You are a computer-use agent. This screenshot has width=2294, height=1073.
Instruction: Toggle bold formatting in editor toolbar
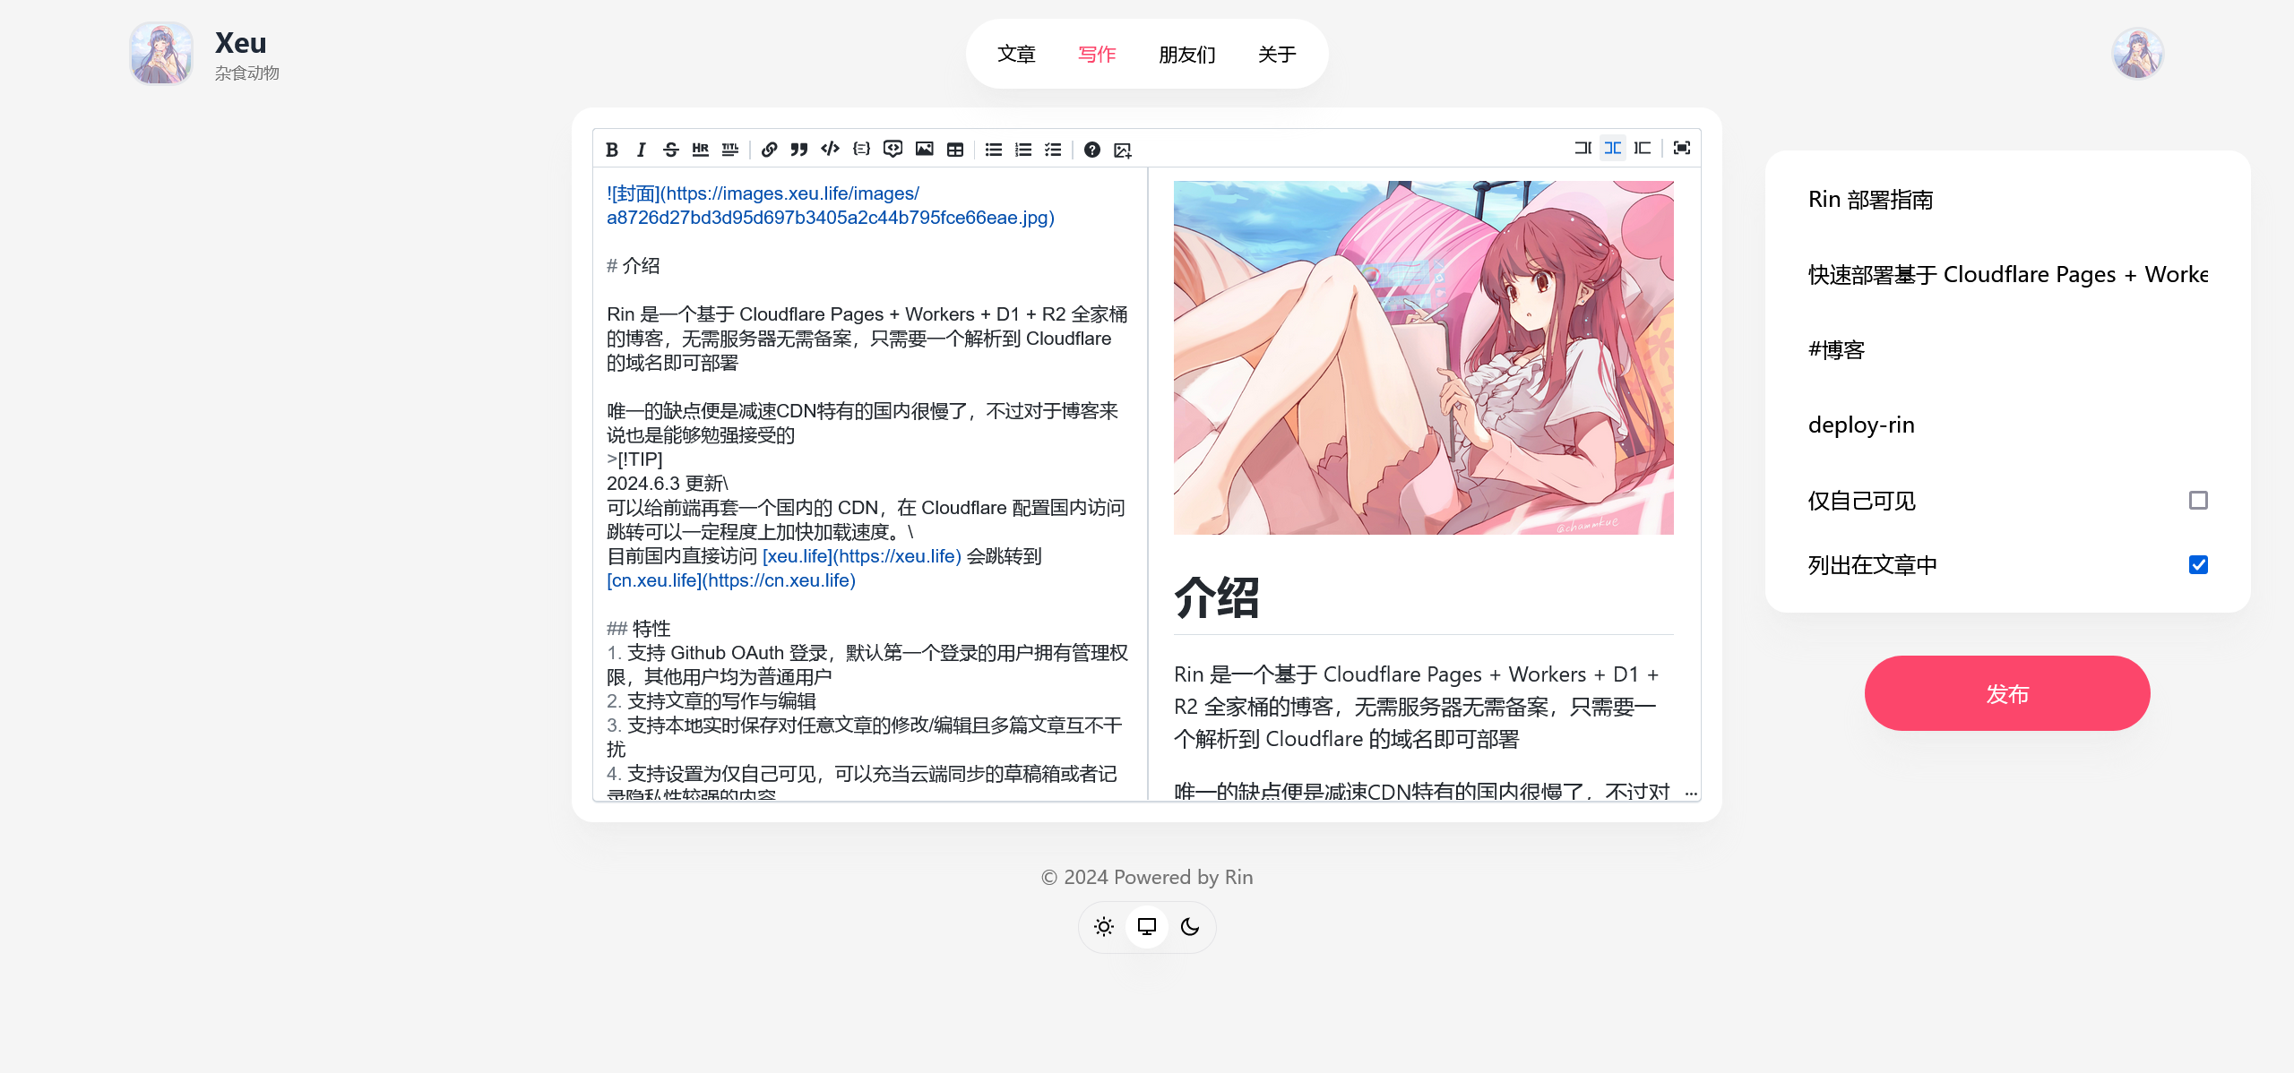(612, 150)
